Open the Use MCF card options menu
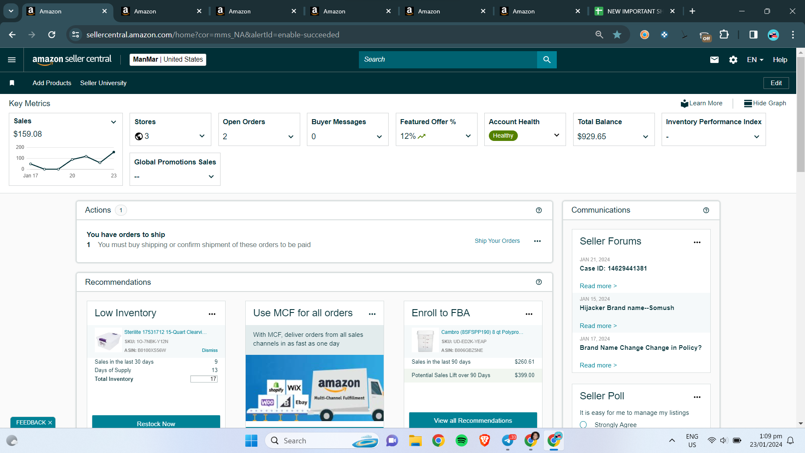The width and height of the screenshot is (805, 453). pos(372,314)
